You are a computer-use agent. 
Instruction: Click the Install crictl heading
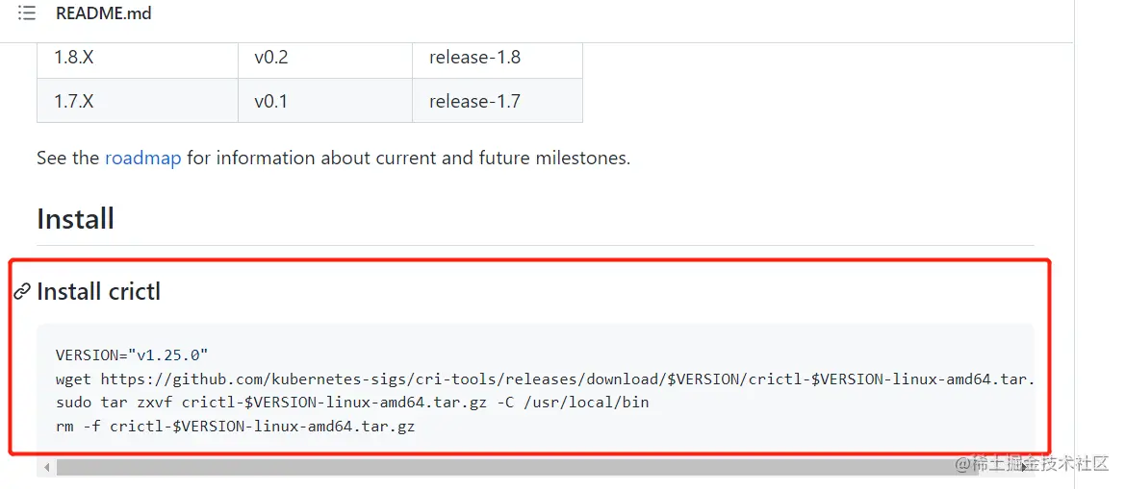point(98,291)
